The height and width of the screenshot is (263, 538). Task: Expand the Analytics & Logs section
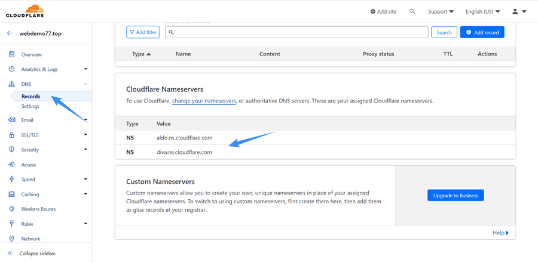tap(85, 69)
